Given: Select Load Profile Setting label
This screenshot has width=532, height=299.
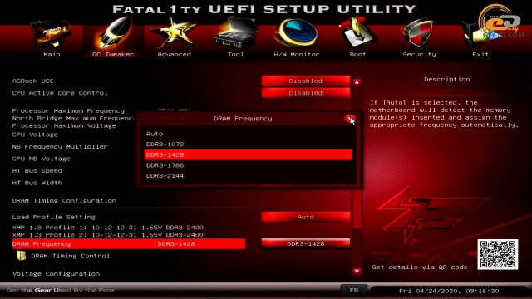Looking at the screenshot, I should pos(53,217).
